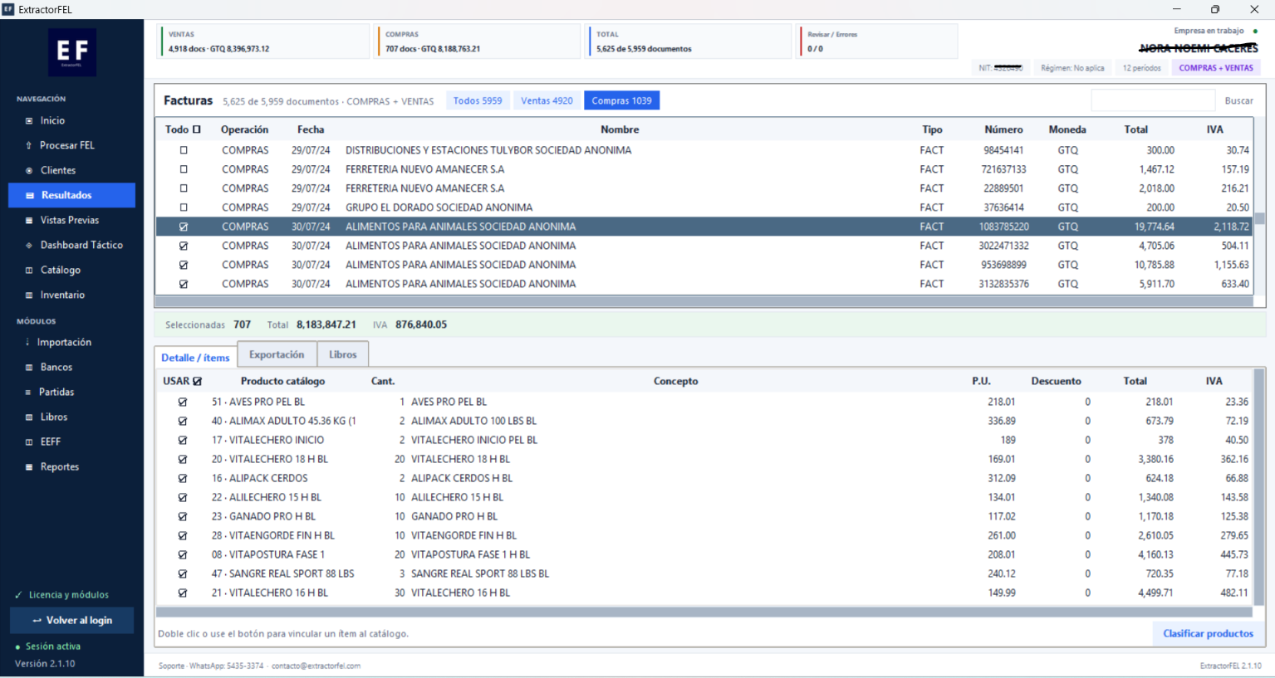
Task: Open Resultados in the navigation
Action: [71, 195]
